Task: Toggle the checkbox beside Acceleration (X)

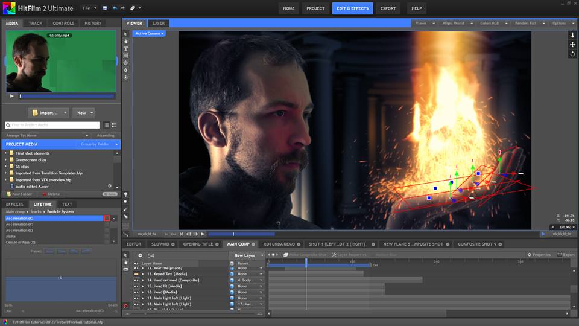Action: [107, 218]
